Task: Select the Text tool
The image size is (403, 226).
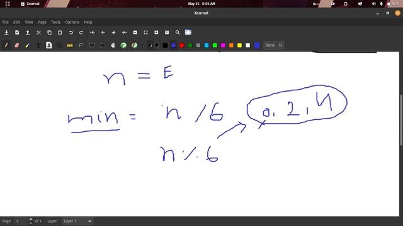Action: tap(38, 45)
